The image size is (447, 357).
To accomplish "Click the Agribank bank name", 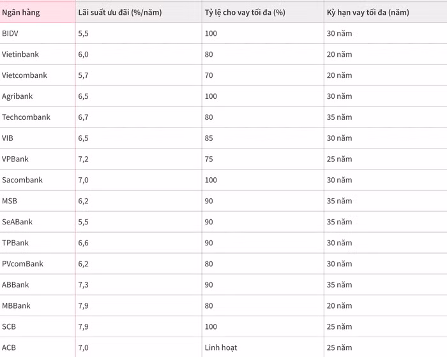I will (17, 96).
